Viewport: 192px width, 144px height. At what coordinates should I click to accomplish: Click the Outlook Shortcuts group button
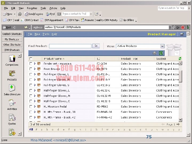12,34
